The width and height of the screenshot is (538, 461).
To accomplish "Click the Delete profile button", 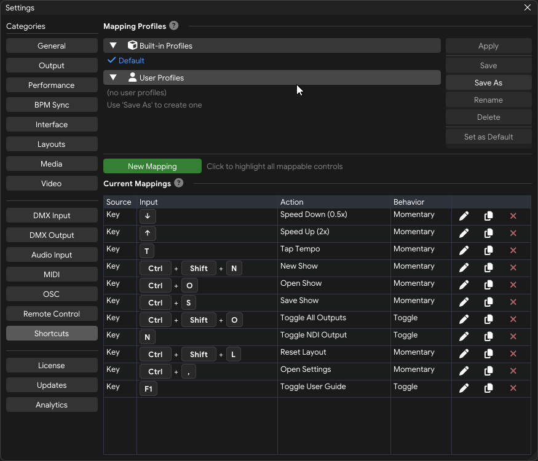I will (488, 117).
